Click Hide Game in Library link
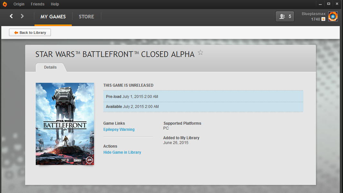The image size is (343, 193). pos(122,152)
